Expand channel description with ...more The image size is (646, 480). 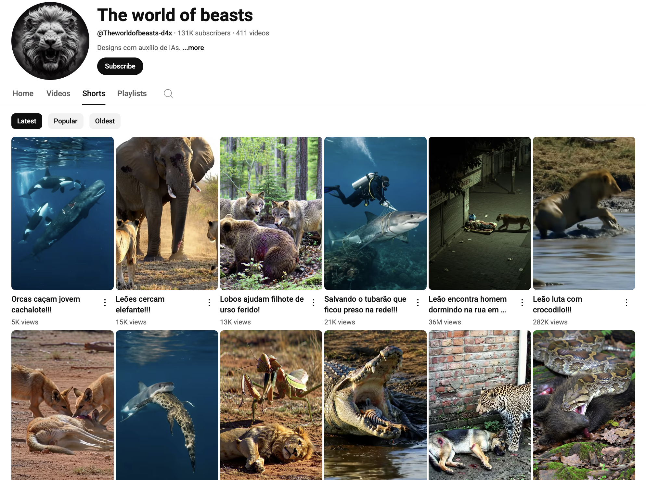(193, 48)
